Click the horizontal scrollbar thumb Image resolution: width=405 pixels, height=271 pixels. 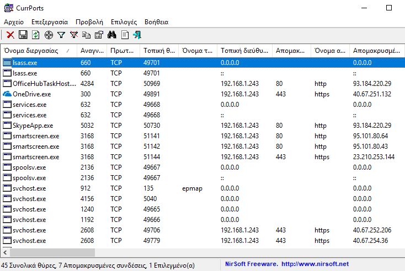pos(52,253)
